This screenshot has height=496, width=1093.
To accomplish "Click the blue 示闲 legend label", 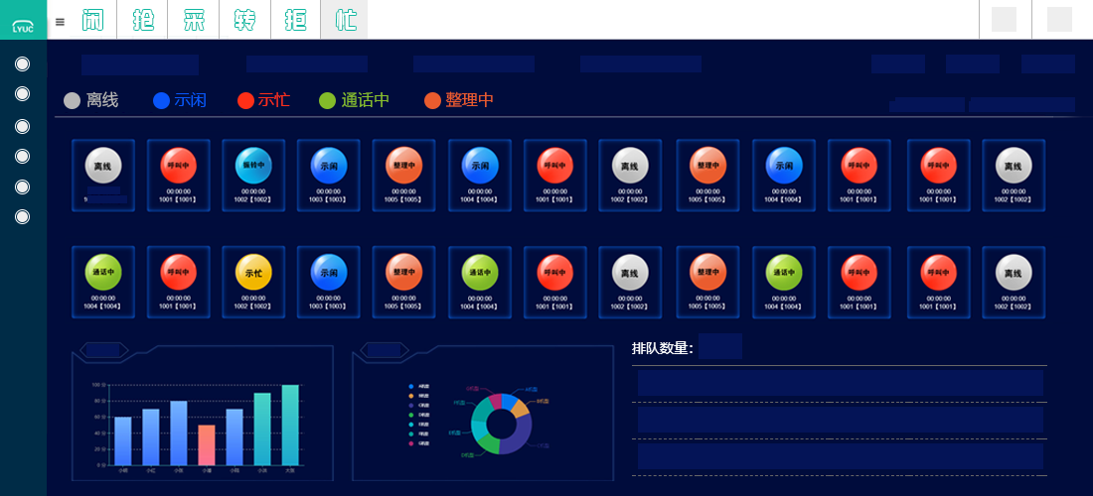I will pos(190,100).
